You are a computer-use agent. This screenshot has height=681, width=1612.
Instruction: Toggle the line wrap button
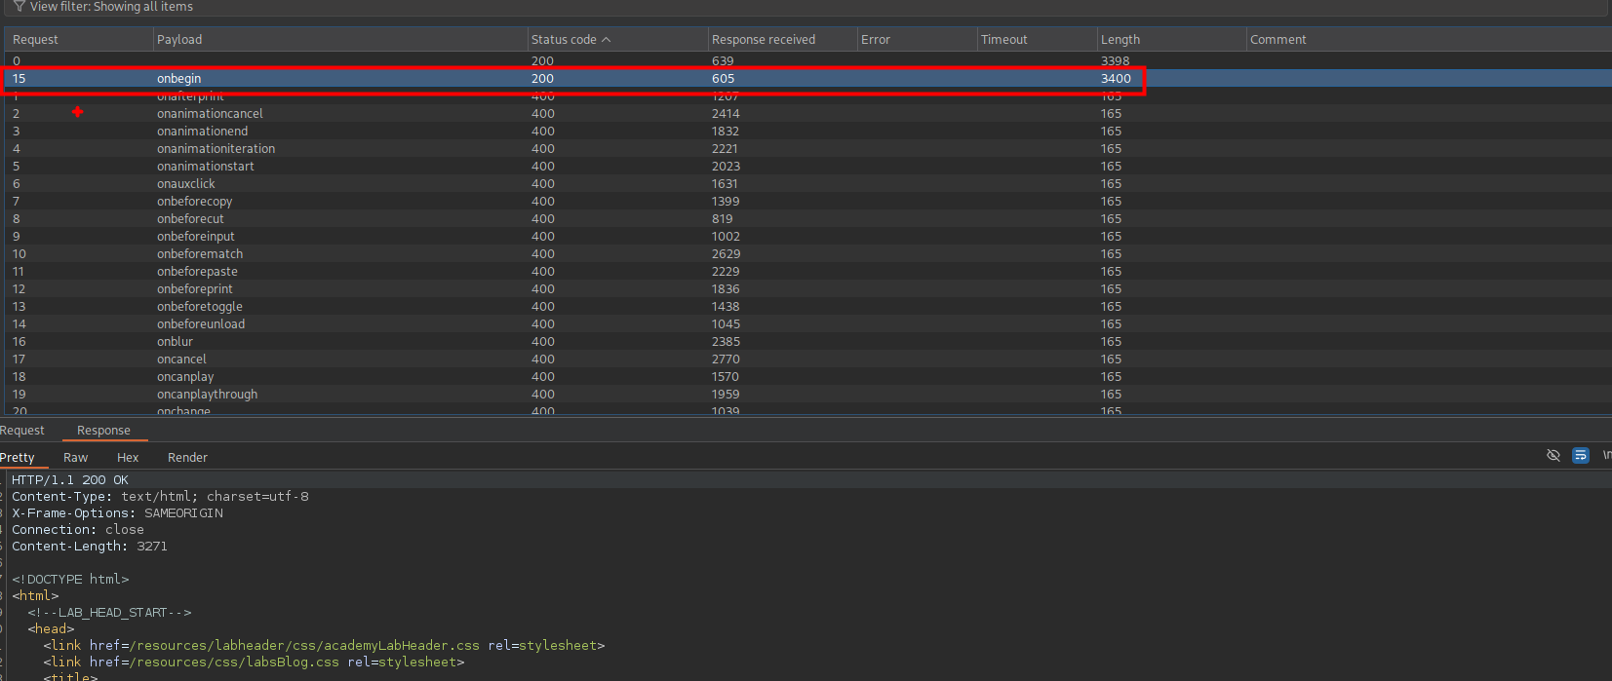pyautogui.click(x=1581, y=456)
